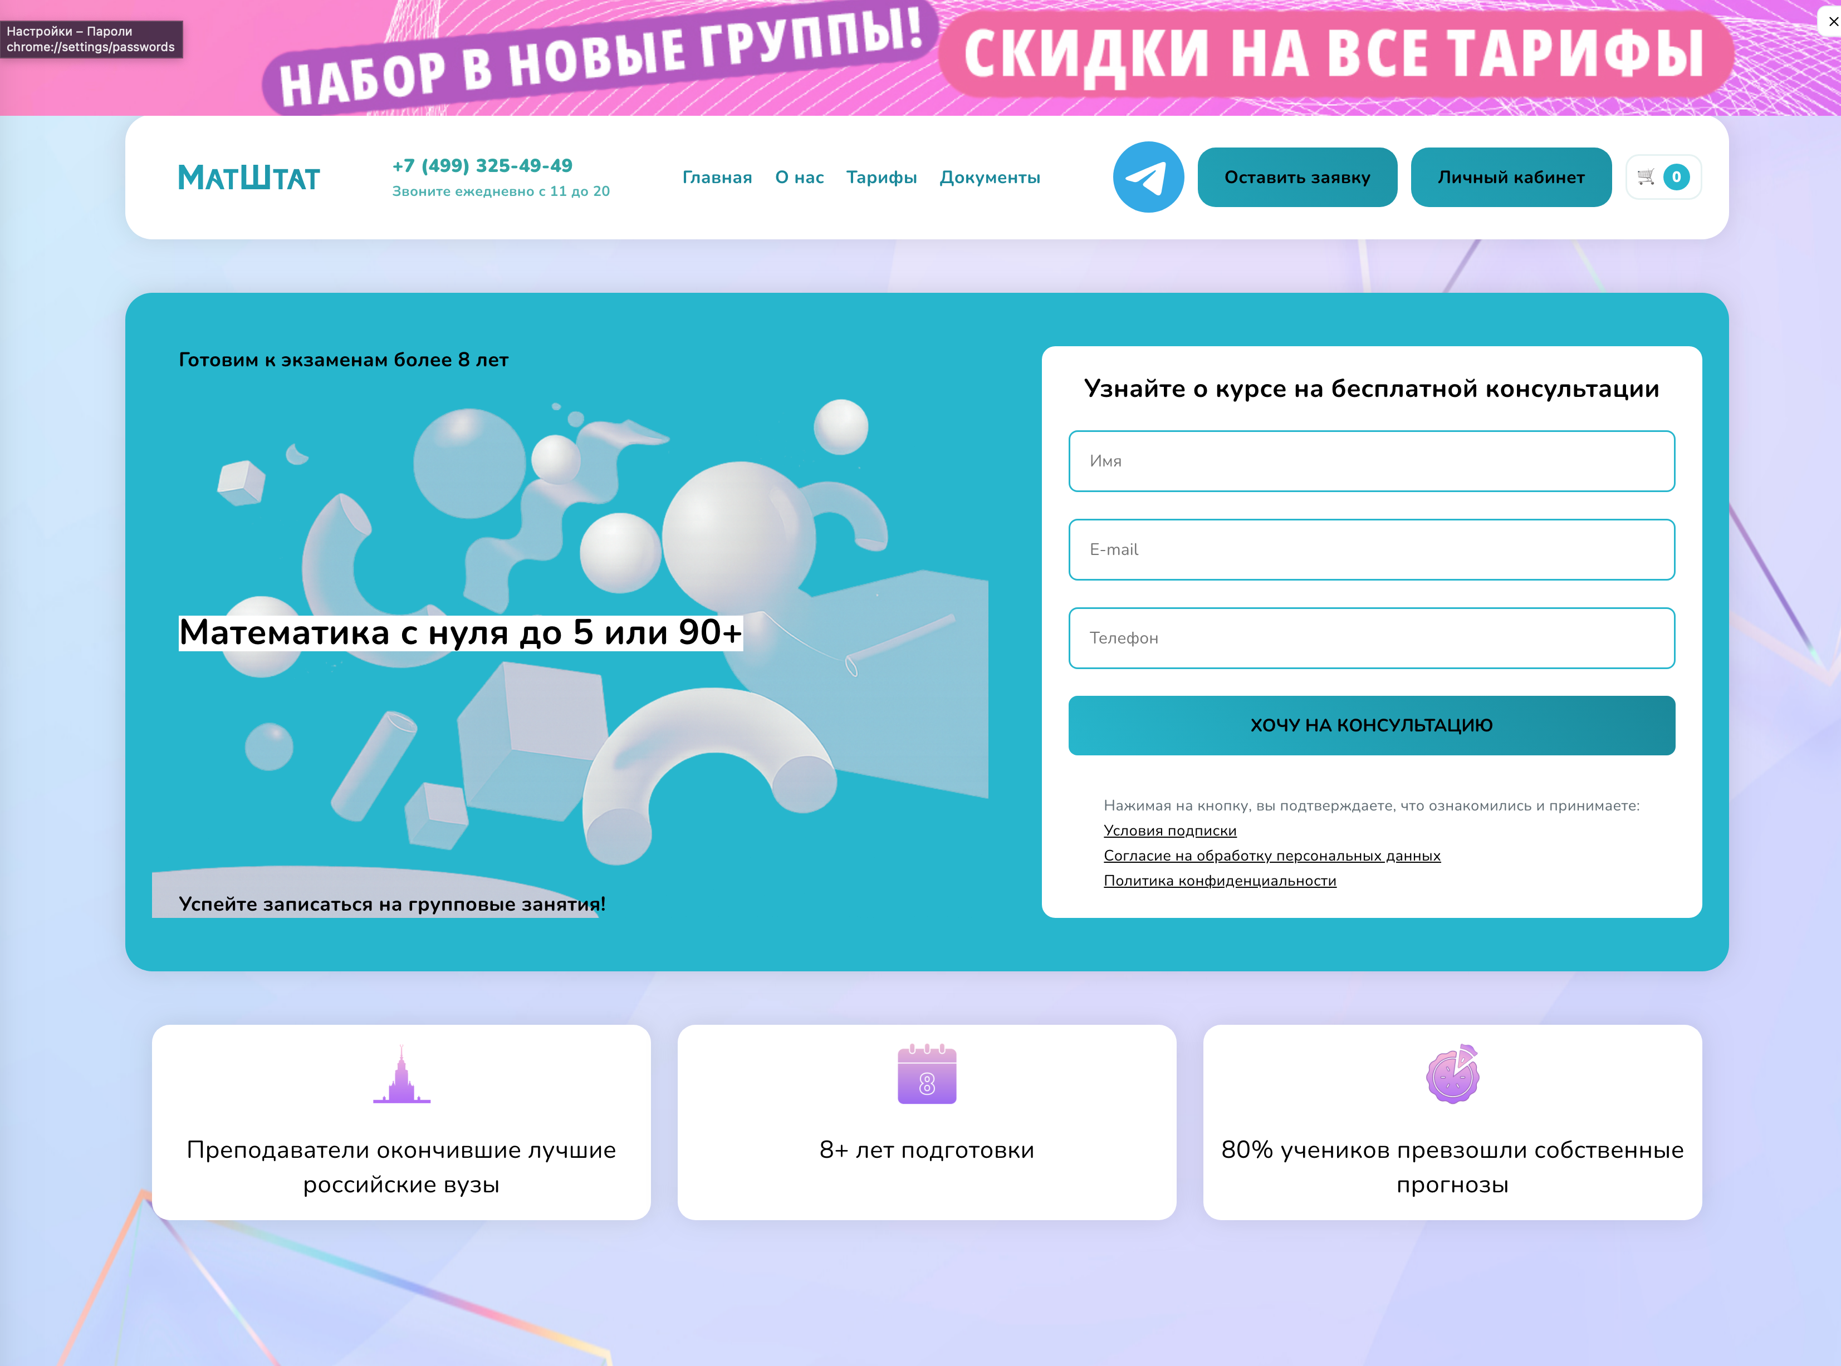The image size is (1841, 1366).
Task: Click the Математика с нуля до 5 или 90+ heading
Action: 461,632
